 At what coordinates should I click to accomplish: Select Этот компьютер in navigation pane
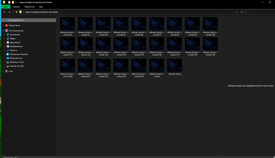[x=16, y=31]
